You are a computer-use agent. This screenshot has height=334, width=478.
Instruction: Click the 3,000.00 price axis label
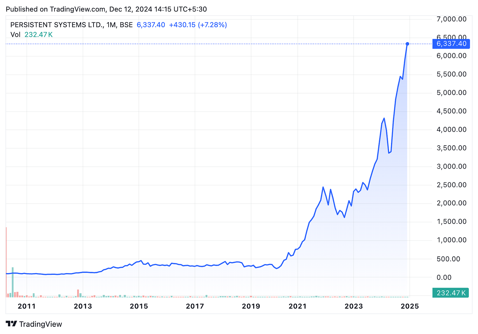coord(451,166)
